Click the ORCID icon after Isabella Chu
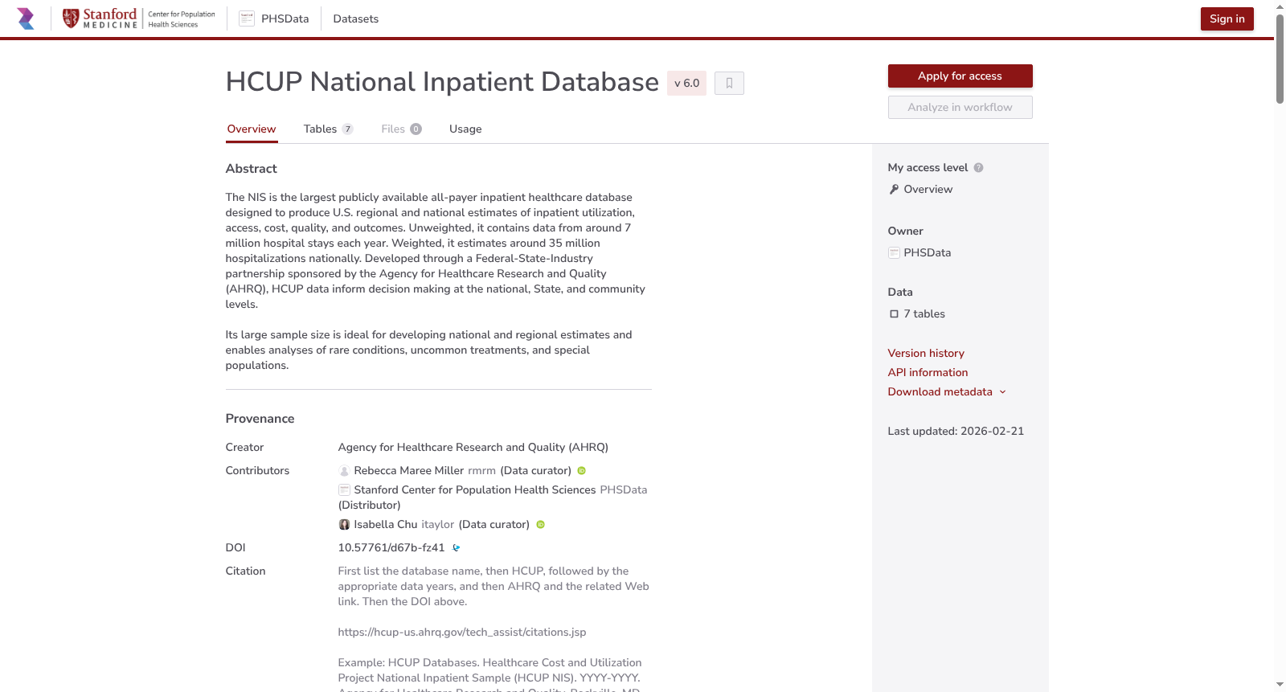 [540, 525]
